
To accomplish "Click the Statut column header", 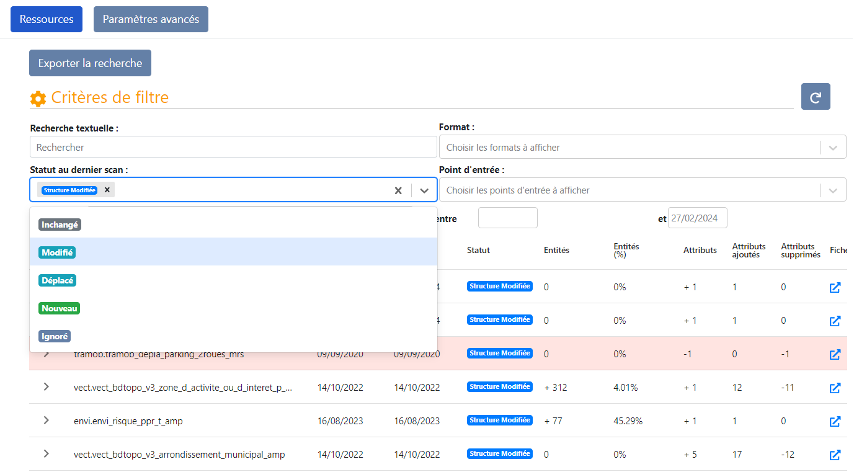I will [x=478, y=250].
